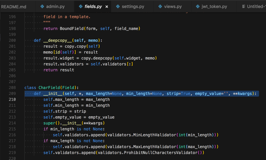Click line number 219
Screen dimensions: 266x160
[x=12, y=152]
